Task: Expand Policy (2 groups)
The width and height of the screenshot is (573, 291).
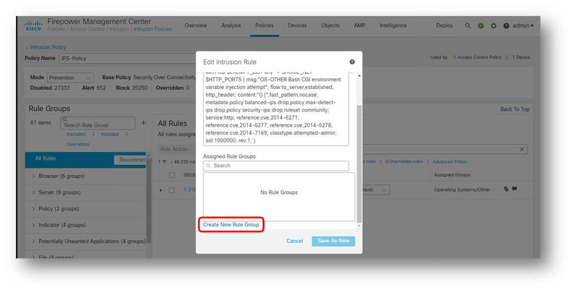Action: [33, 209]
